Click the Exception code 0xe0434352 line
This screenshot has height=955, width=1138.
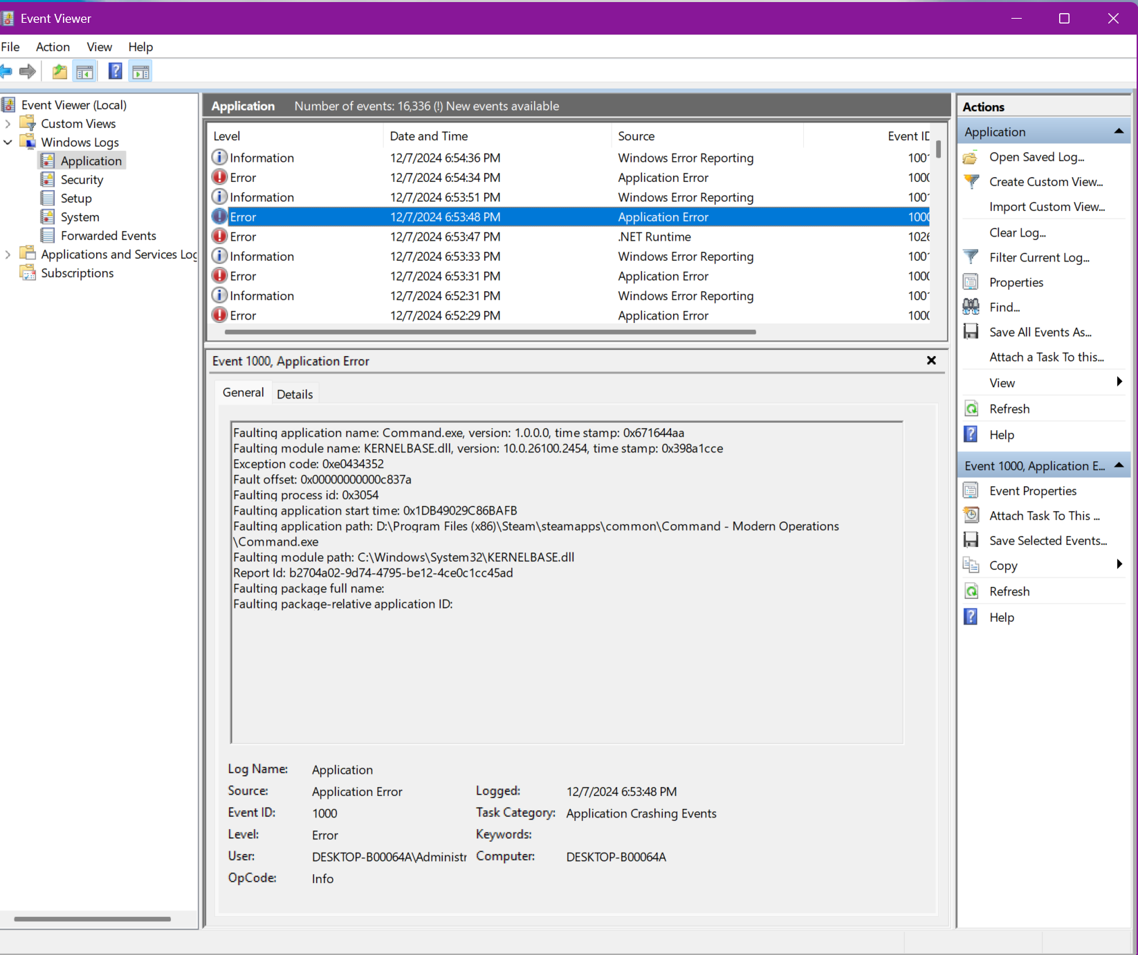309,464
